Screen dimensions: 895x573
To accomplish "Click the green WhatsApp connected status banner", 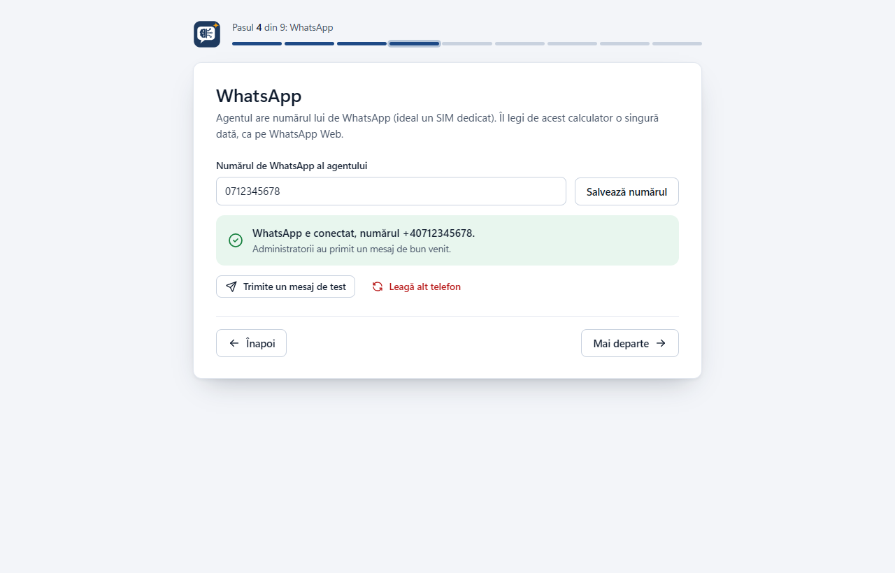I will point(447,240).
